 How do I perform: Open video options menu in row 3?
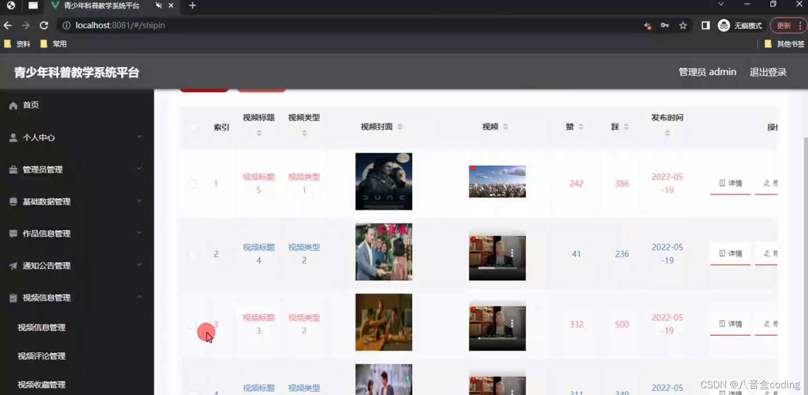512,324
